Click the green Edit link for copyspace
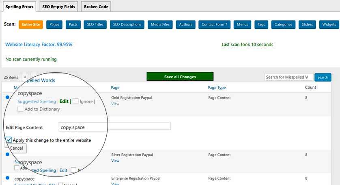 [64, 101]
